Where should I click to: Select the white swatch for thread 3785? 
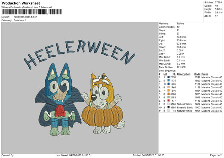169,104
